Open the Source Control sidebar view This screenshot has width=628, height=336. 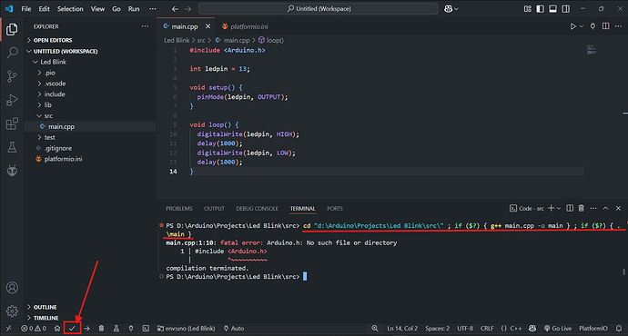pos(12,76)
